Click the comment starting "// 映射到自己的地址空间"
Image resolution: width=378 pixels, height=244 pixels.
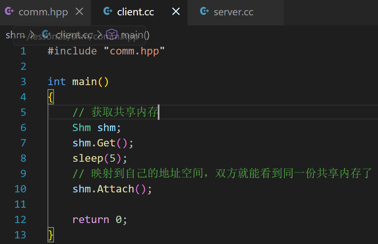click(222, 173)
